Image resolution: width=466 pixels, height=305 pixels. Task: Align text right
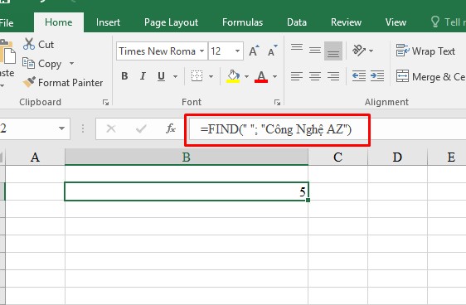333,76
